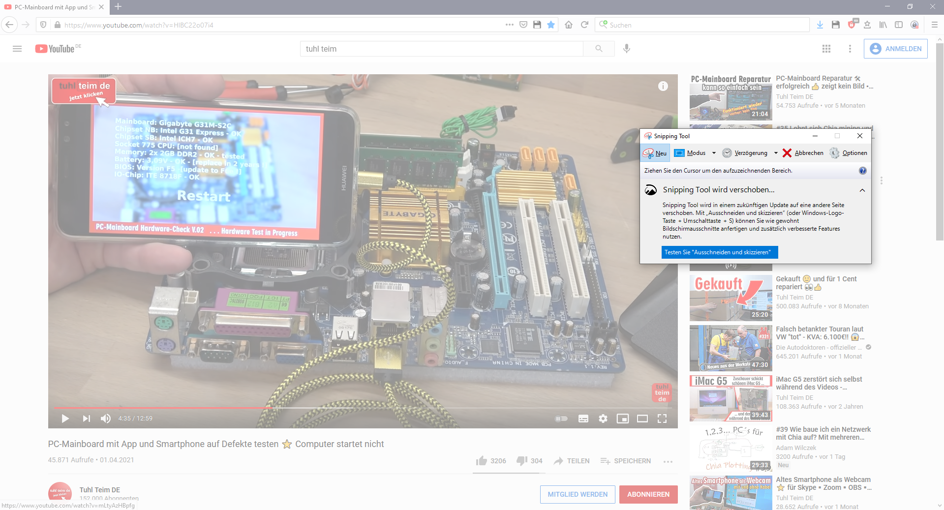Viewport: 944px width, 510px height.
Task: Click Neu in Snipping Tool toolbar
Action: (x=655, y=153)
